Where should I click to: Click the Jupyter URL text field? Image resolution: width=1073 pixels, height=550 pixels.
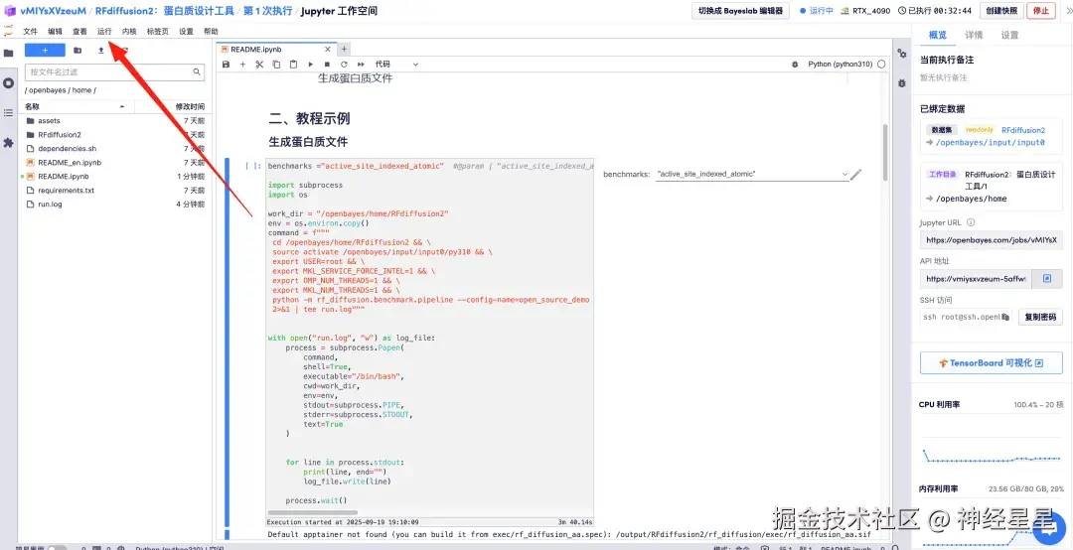point(991,240)
